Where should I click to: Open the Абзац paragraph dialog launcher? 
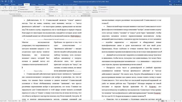[62, 14]
